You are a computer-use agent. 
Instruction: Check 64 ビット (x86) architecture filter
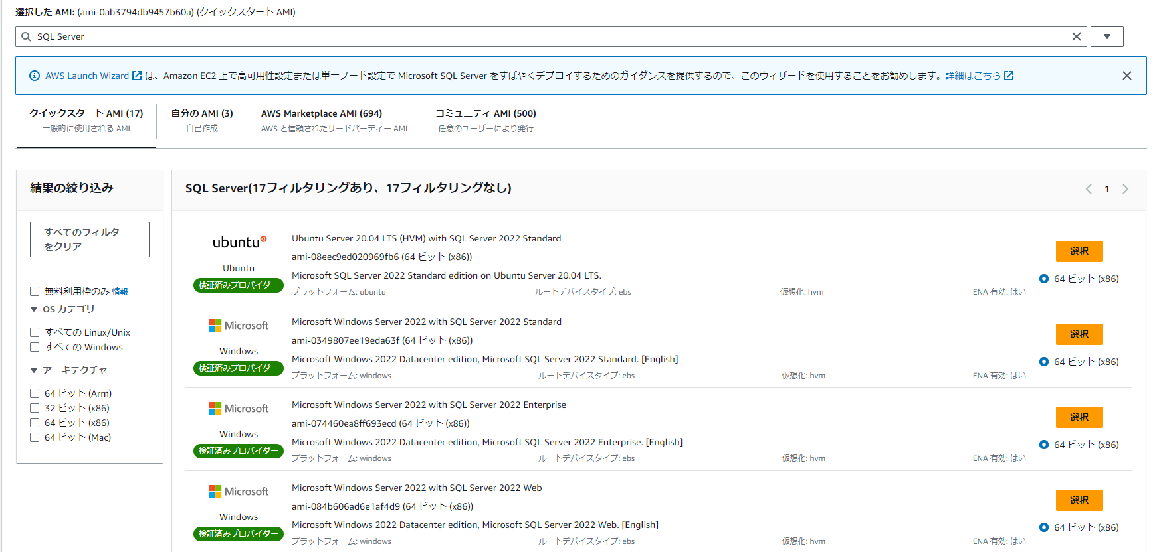[x=35, y=423]
